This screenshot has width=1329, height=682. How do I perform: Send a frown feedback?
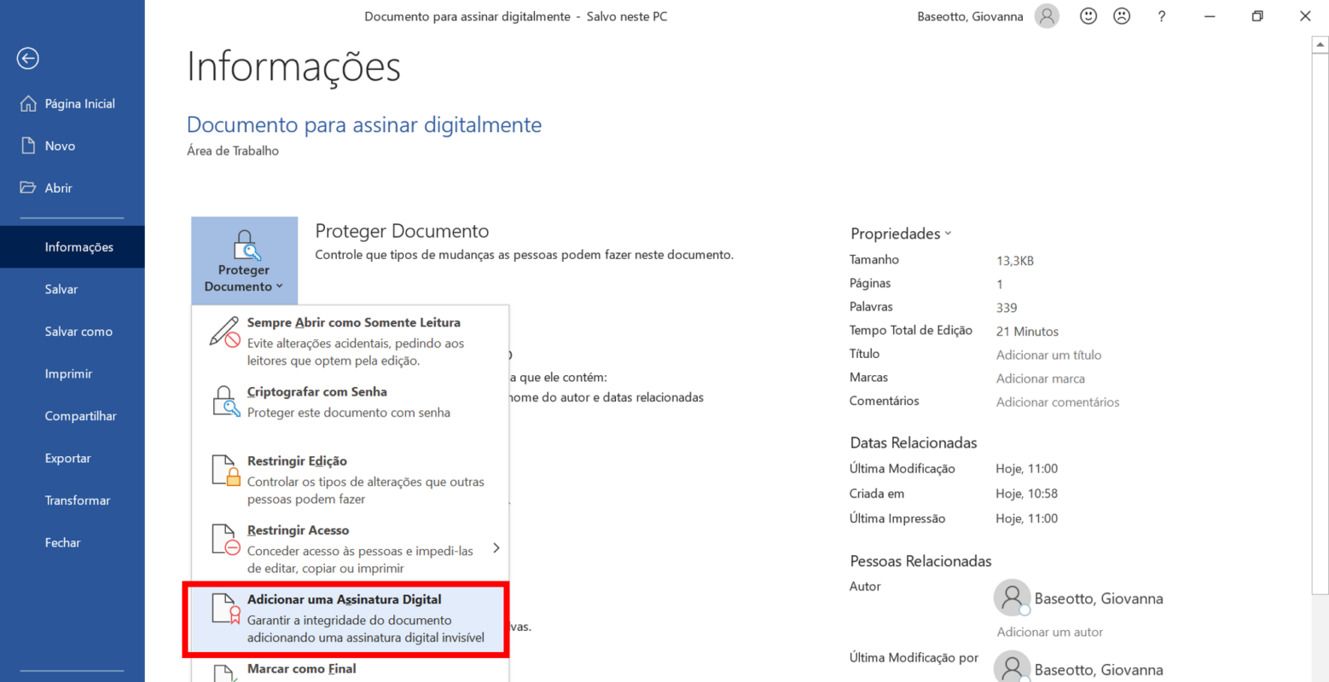click(1121, 15)
